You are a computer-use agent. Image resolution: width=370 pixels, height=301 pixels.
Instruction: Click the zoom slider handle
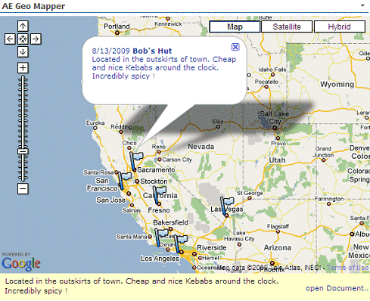coord(23,151)
